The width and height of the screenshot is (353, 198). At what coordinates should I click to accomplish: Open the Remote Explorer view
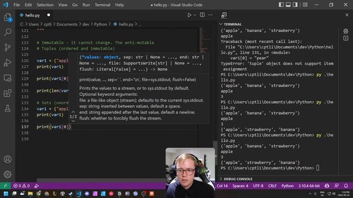click(8, 78)
